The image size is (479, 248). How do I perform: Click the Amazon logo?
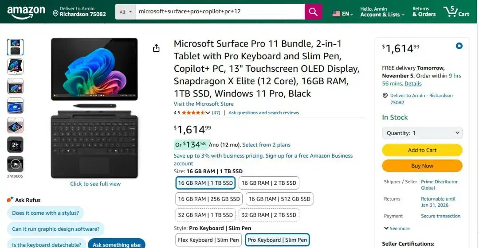pyautogui.click(x=26, y=12)
